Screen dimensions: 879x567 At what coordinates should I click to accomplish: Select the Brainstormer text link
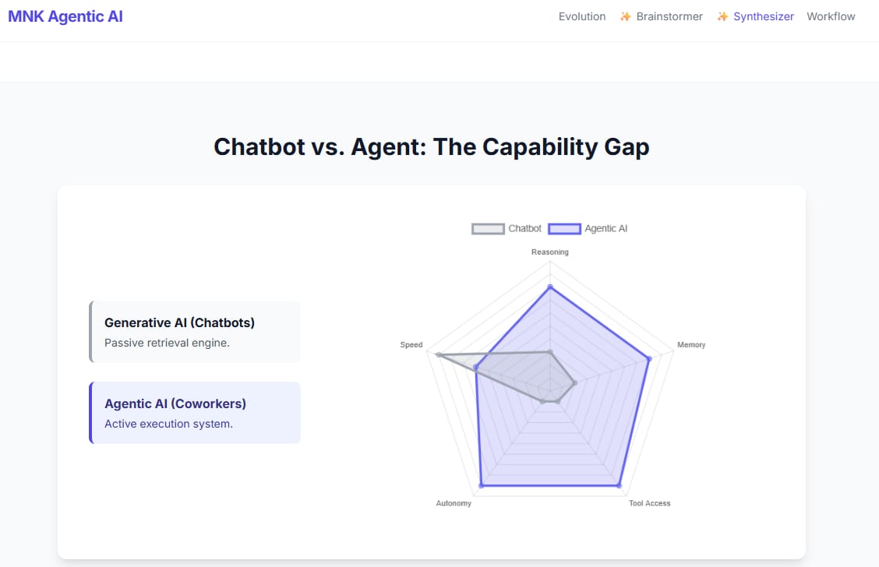tap(669, 16)
